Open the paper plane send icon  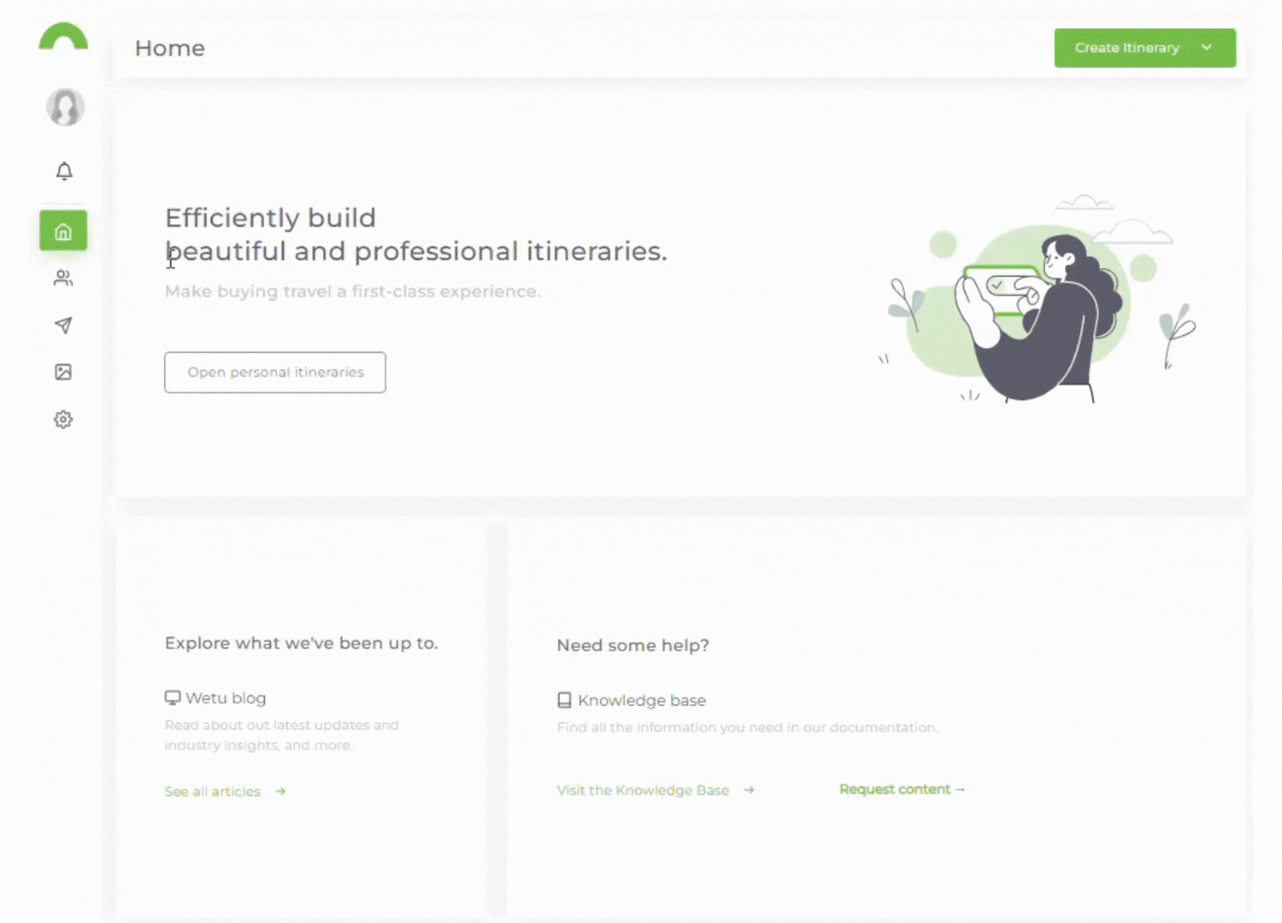63,325
